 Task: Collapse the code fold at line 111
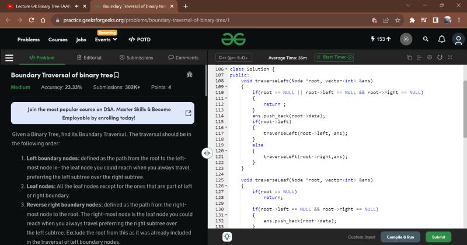point(226,98)
